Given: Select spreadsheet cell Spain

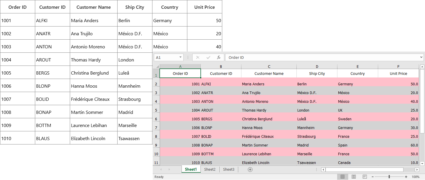Looking at the screenshot, I should 358,143.
